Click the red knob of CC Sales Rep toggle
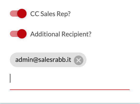Screen dimensions: 140x104 pos(22,14)
